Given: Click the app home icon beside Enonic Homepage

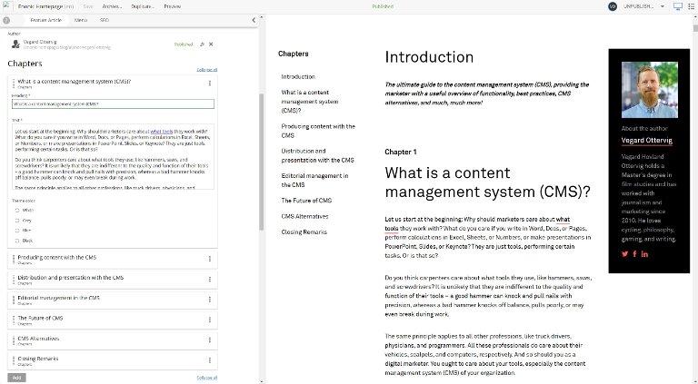Looking at the screenshot, I should coord(7,6).
